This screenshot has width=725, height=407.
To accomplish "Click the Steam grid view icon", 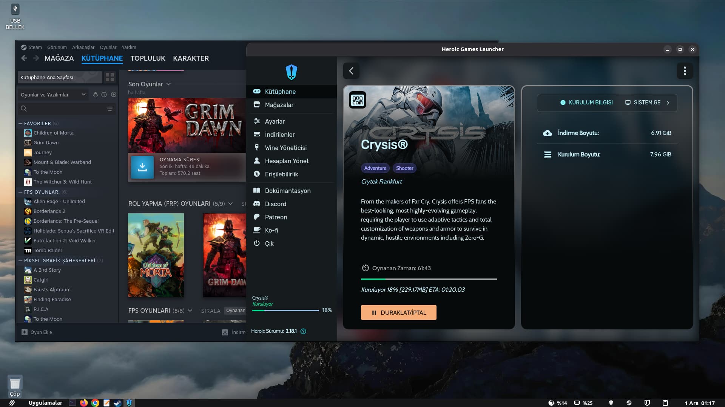I will 110,77.
